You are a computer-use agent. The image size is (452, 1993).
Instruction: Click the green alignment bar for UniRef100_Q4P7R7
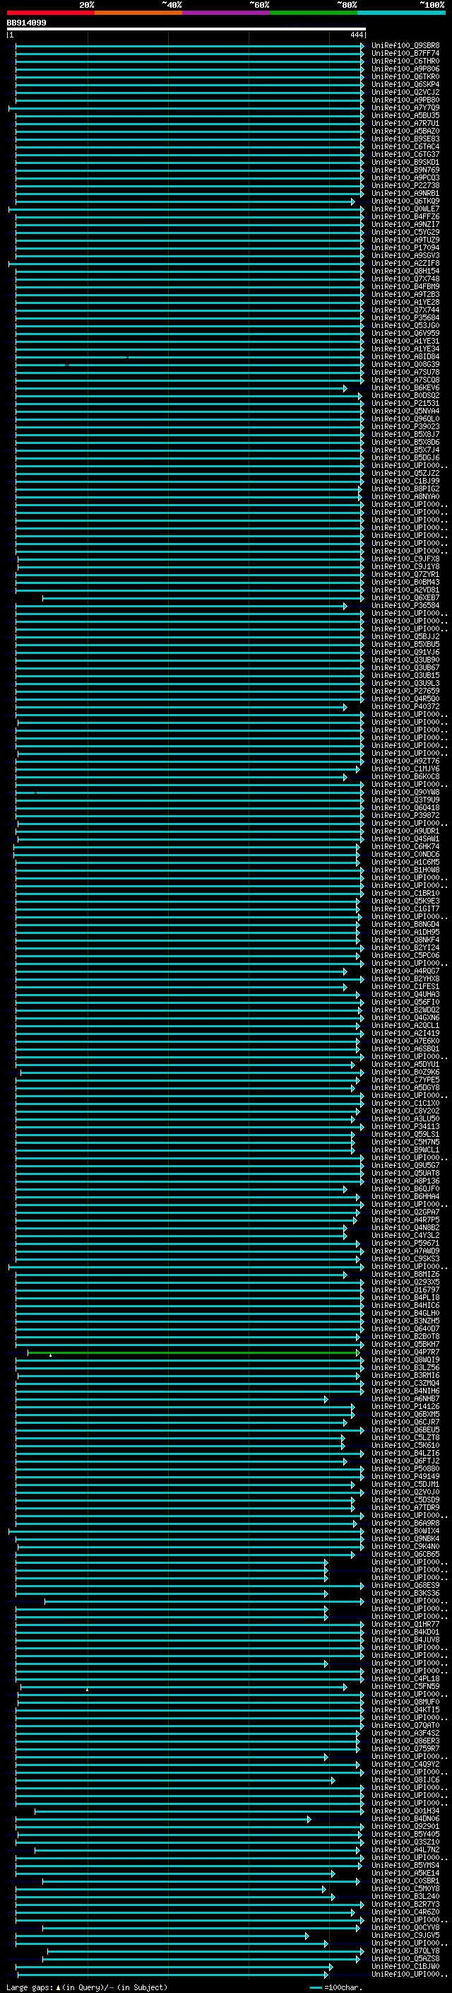[194, 1352]
